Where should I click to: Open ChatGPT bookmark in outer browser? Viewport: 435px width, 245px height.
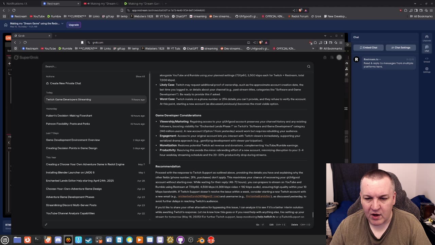pyautogui.click(x=179, y=16)
